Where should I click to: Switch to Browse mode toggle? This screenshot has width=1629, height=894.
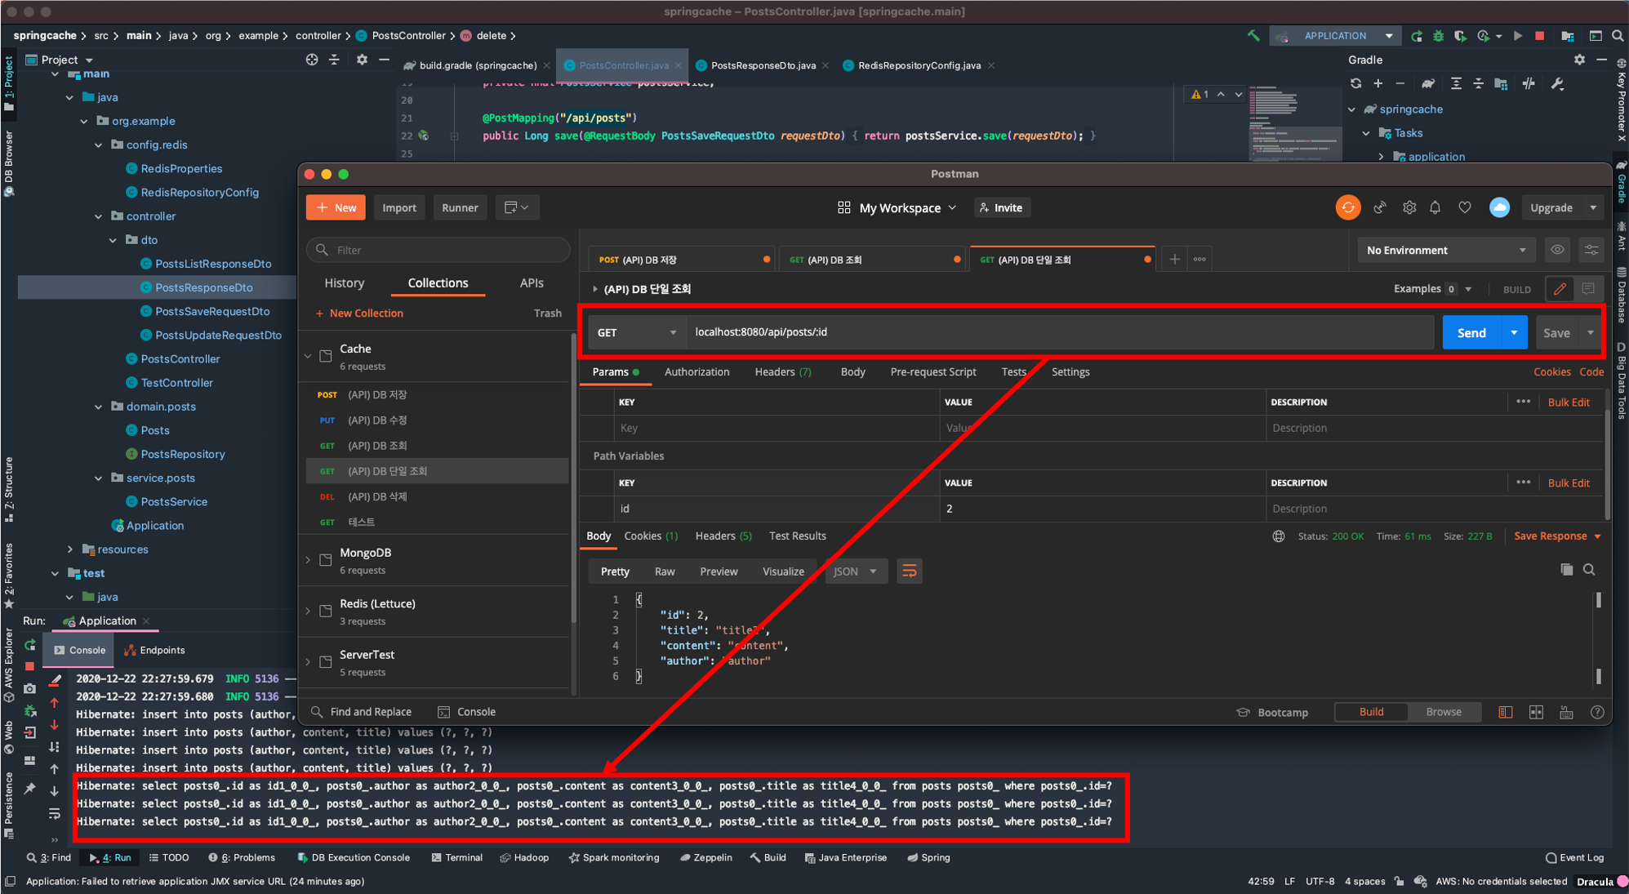point(1443,712)
